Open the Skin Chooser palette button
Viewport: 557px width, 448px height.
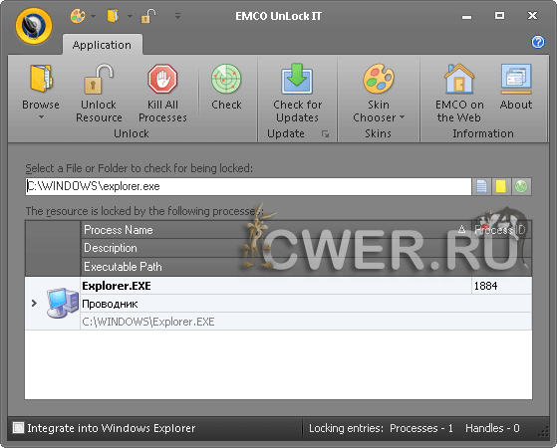[379, 94]
